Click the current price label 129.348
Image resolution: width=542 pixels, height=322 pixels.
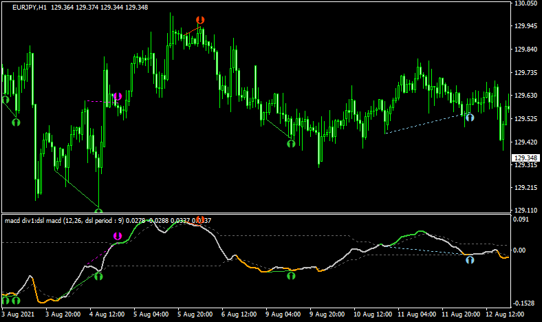525,158
